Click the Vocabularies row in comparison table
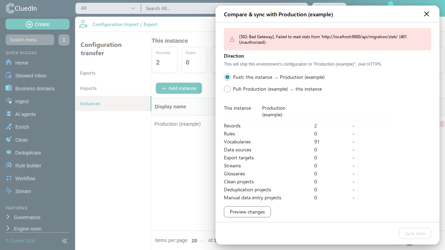The width and height of the screenshot is (445, 250). click(x=307, y=142)
